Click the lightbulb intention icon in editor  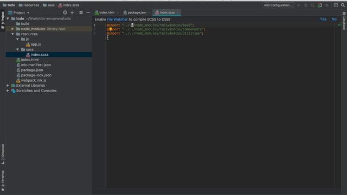coord(111,29)
